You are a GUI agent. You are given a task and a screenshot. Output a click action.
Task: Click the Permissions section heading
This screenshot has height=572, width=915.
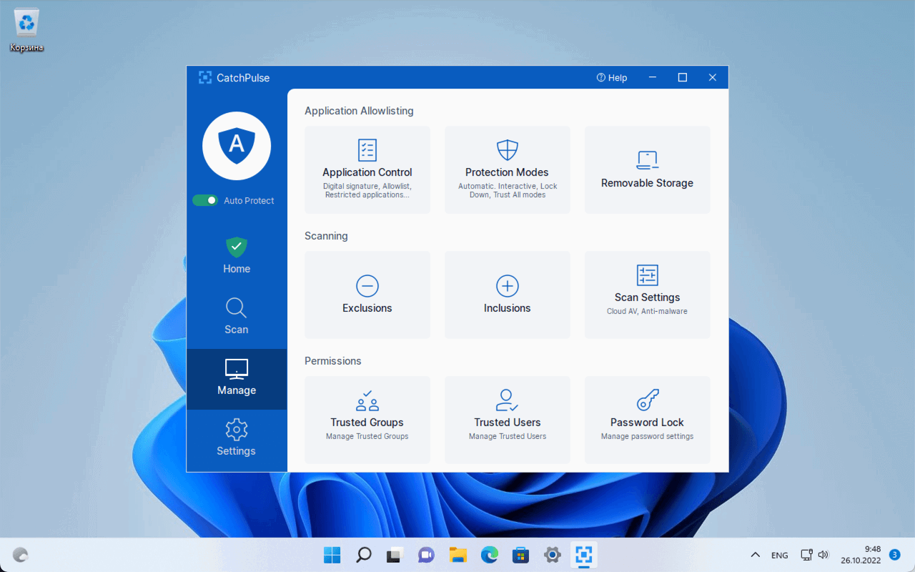point(333,361)
